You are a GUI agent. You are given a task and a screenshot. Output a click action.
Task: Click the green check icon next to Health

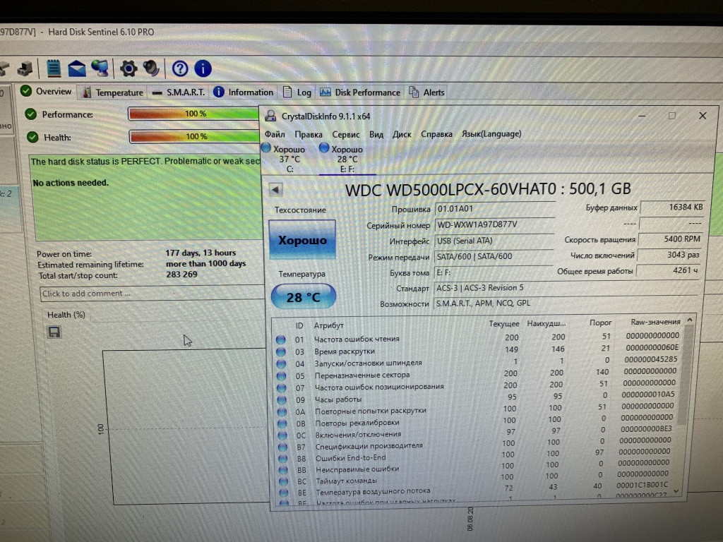[32, 137]
